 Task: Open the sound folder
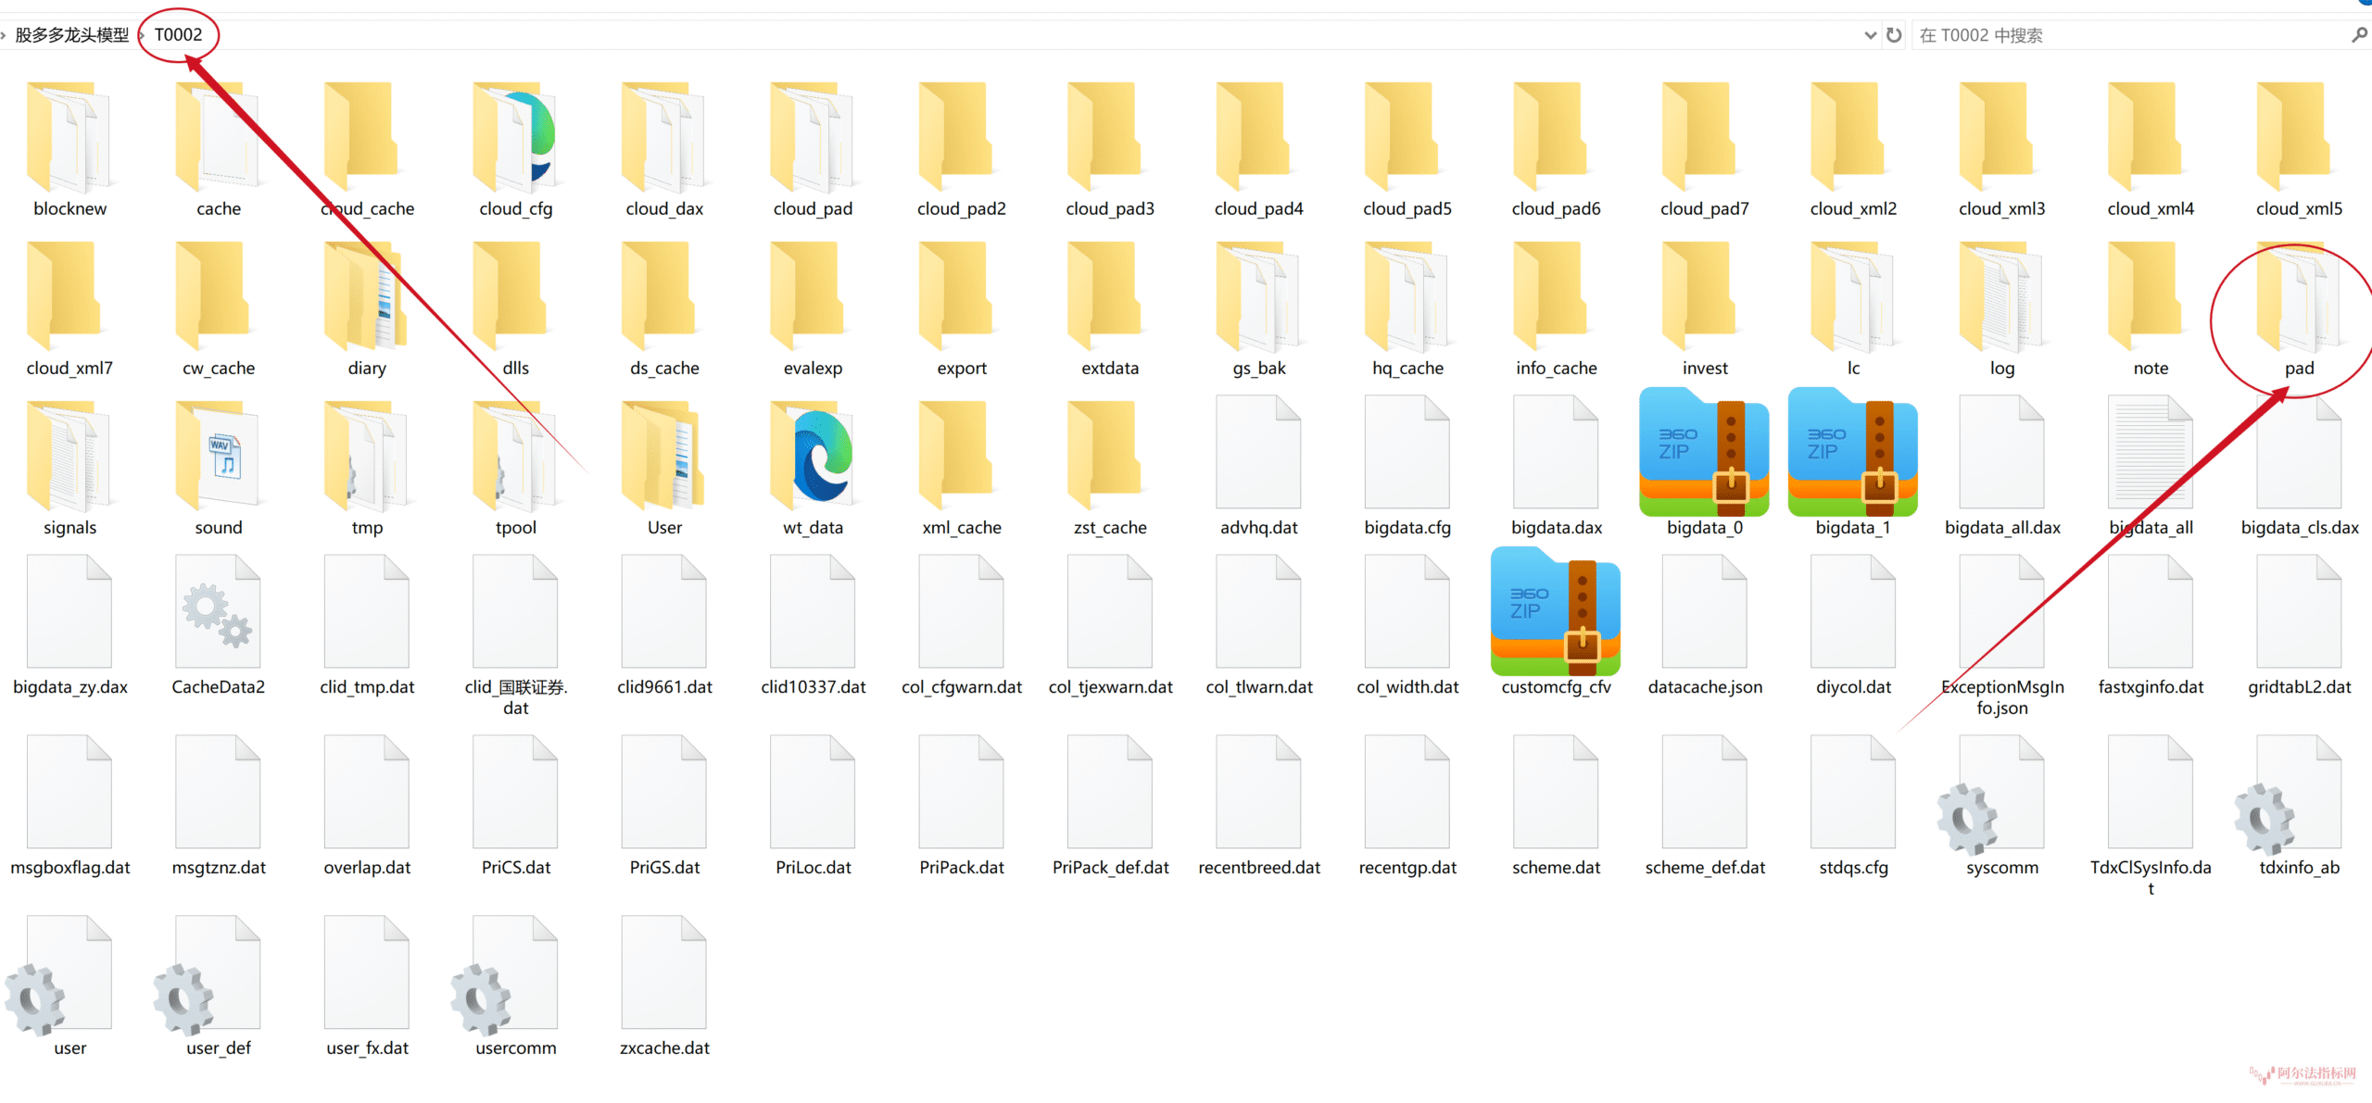(x=218, y=456)
